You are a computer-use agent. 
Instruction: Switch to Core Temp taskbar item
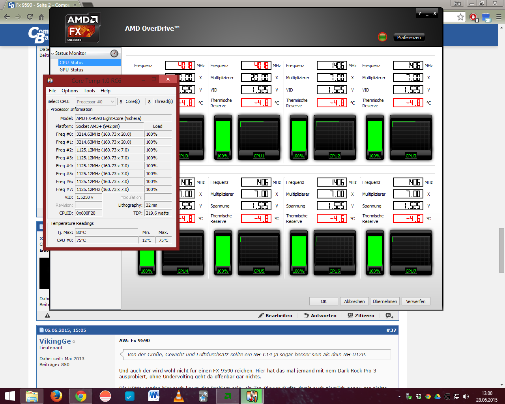click(252, 396)
